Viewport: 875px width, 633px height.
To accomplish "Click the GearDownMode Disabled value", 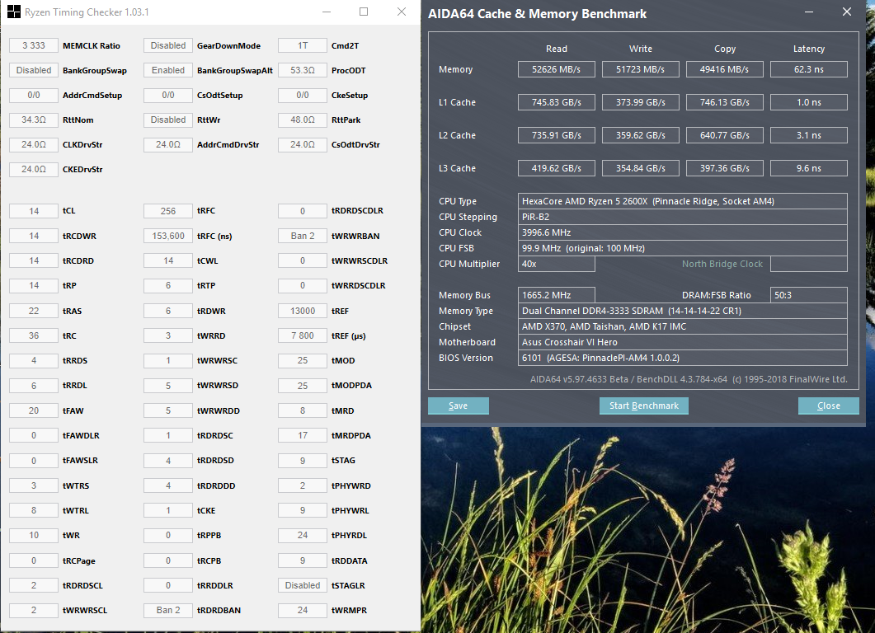I will coord(168,45).
